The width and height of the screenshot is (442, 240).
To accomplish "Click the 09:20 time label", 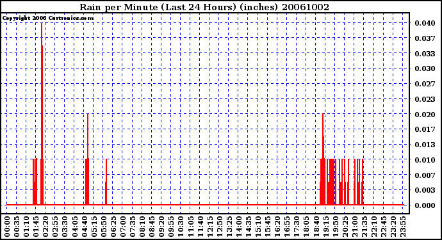I will [161, 227].
